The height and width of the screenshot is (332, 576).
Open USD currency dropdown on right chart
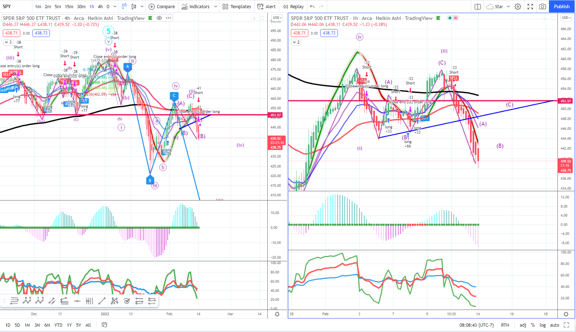tap(566, 18)
